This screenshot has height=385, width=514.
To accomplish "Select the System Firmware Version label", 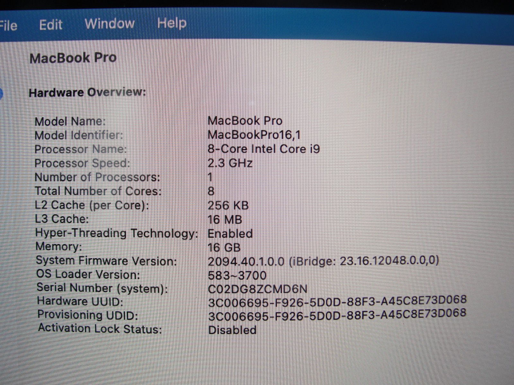I will (x=106, y=261).
